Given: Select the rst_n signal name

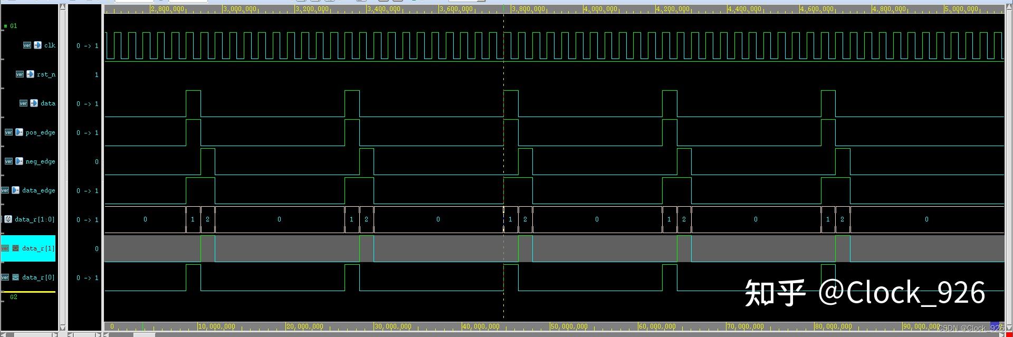Looking at the screenshot, I should [46, 74].
